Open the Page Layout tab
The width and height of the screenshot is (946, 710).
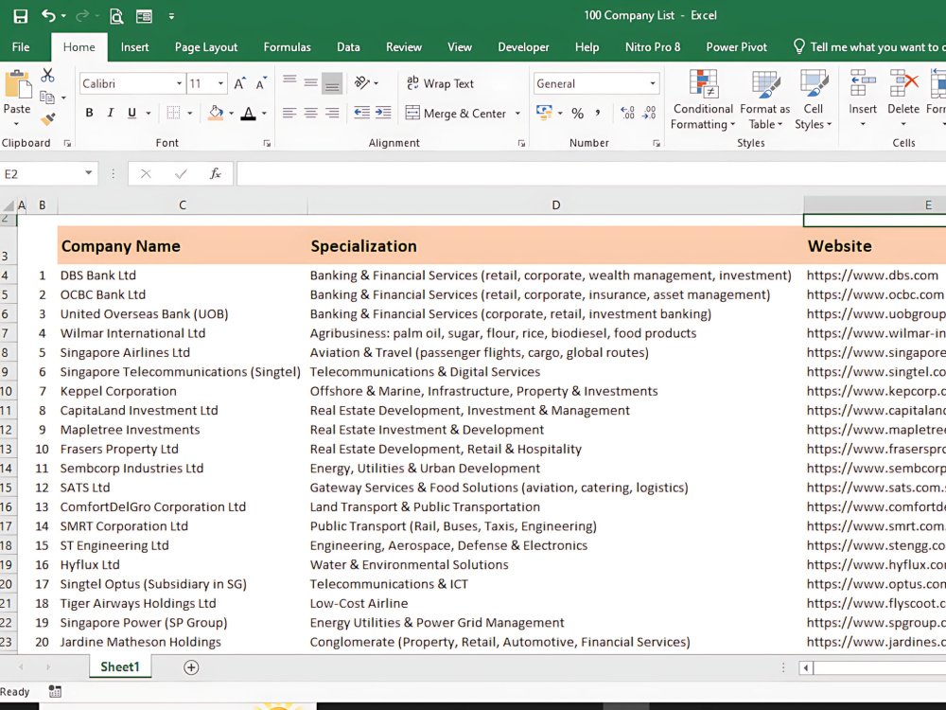click(206, 47)
